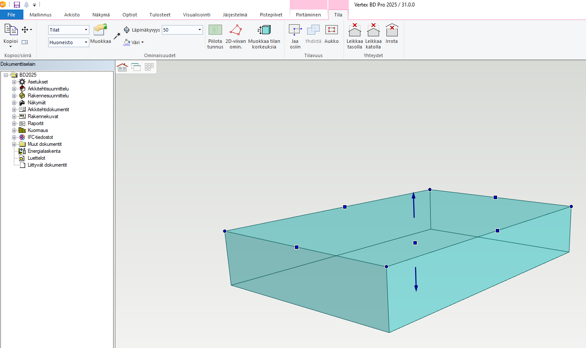Viewport: 586px width, 348px height.
Task: Click Muokkaa tilan korkeuksia icon
Action: (x=264, y=30)
